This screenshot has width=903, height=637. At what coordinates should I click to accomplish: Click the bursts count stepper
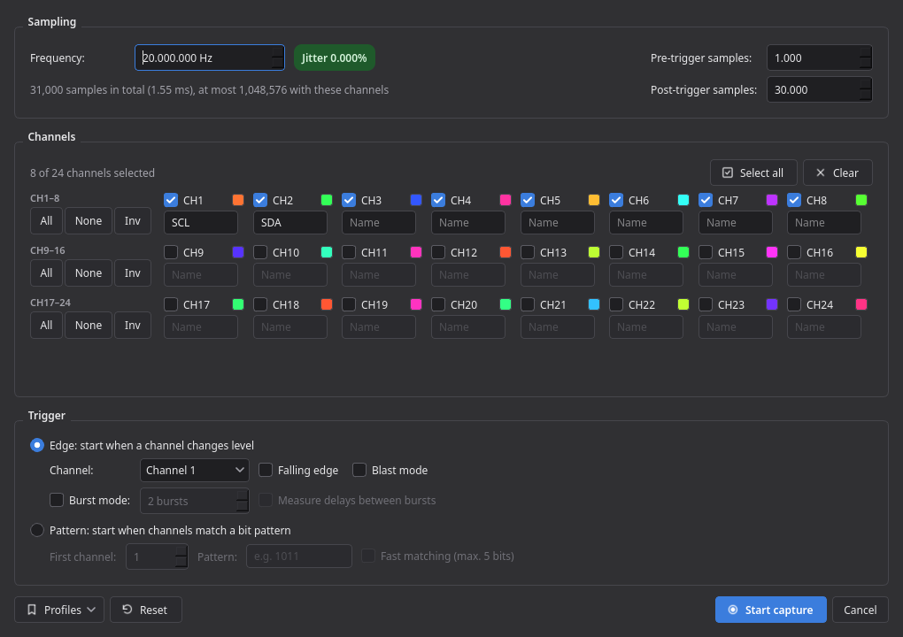243,501
